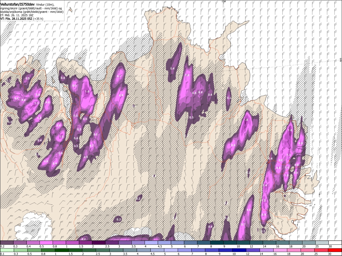The image size is (342, 256).
Task: Select the top-row legend swatch starting at 0.8
Action: click(x=59, y=243)
